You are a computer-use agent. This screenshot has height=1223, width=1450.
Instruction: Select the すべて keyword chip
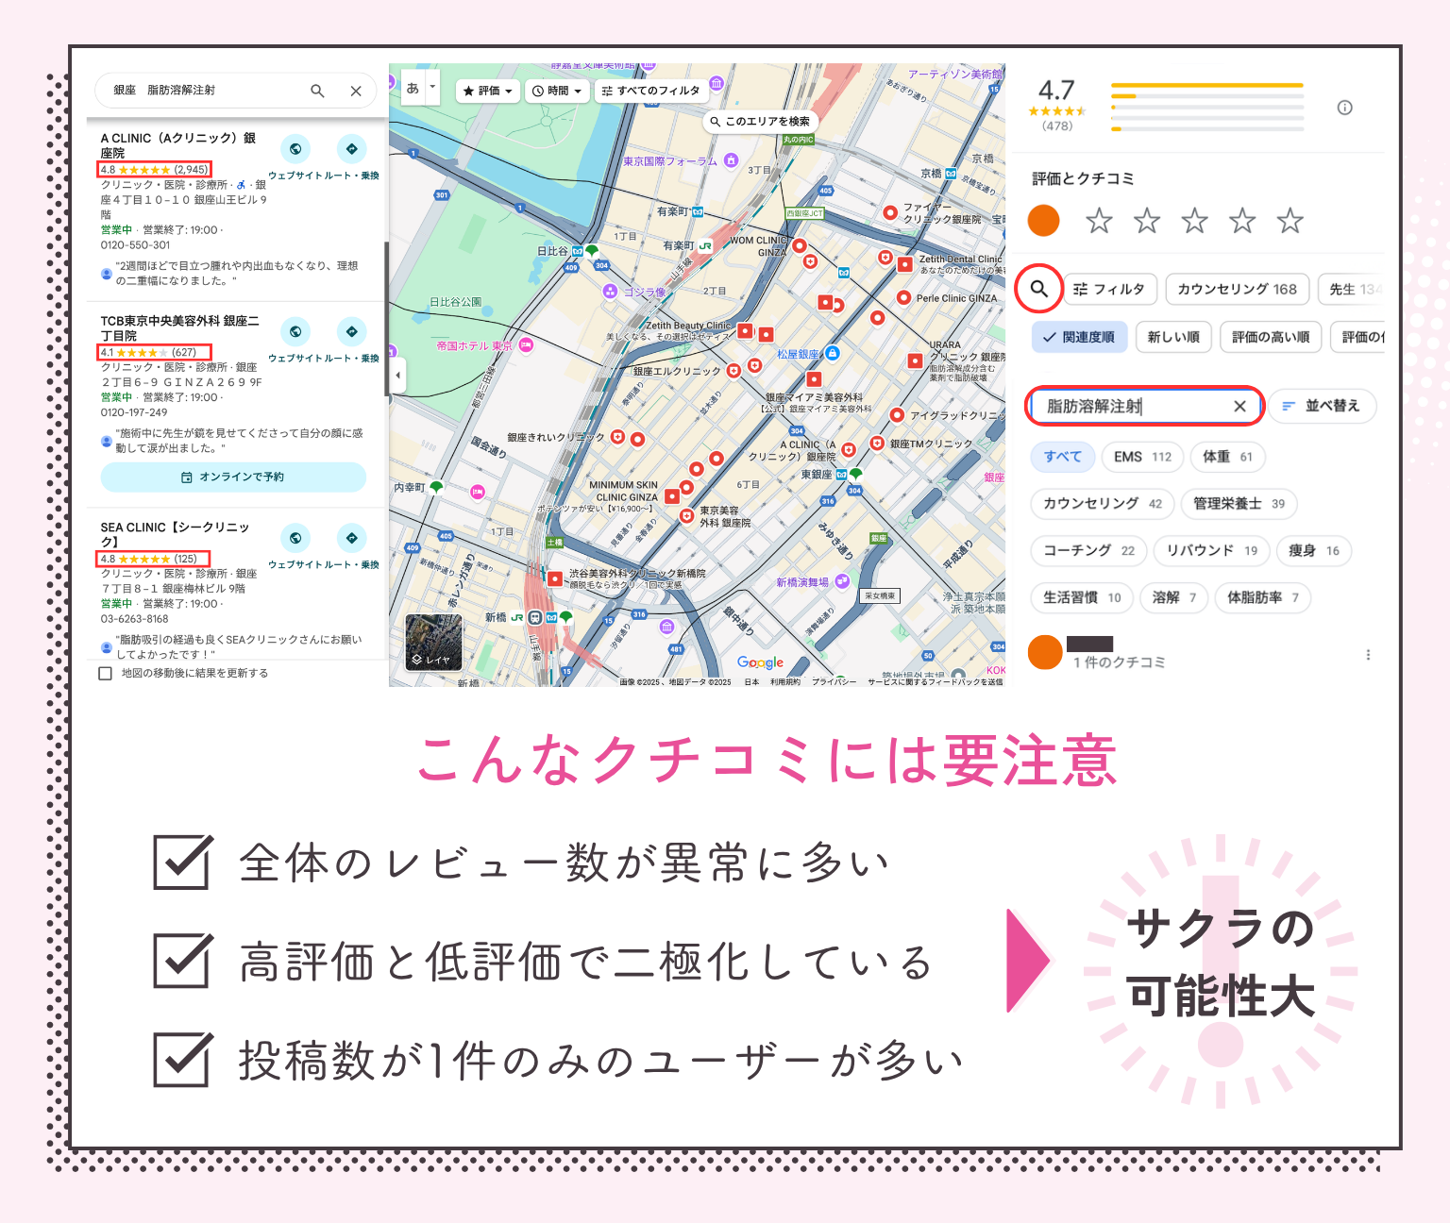1063,457
